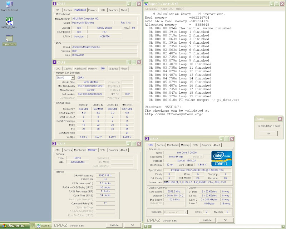The image size is (286, 229).
Task: Switch to Graphics tab in the Intel logo window
Action: (206, 145)
